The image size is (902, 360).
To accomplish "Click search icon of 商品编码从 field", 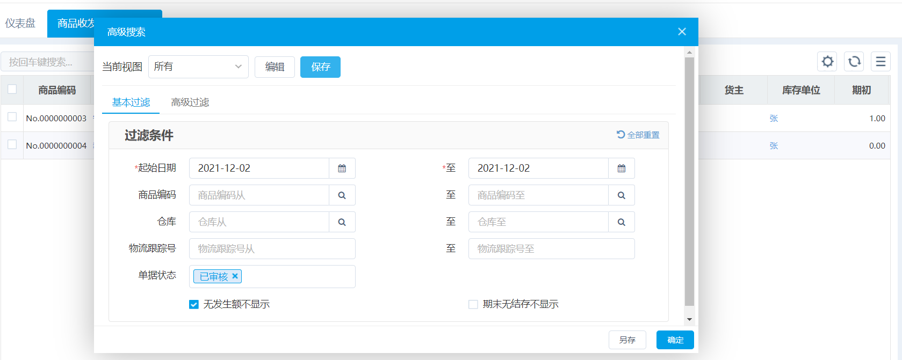I will point(342,195).
